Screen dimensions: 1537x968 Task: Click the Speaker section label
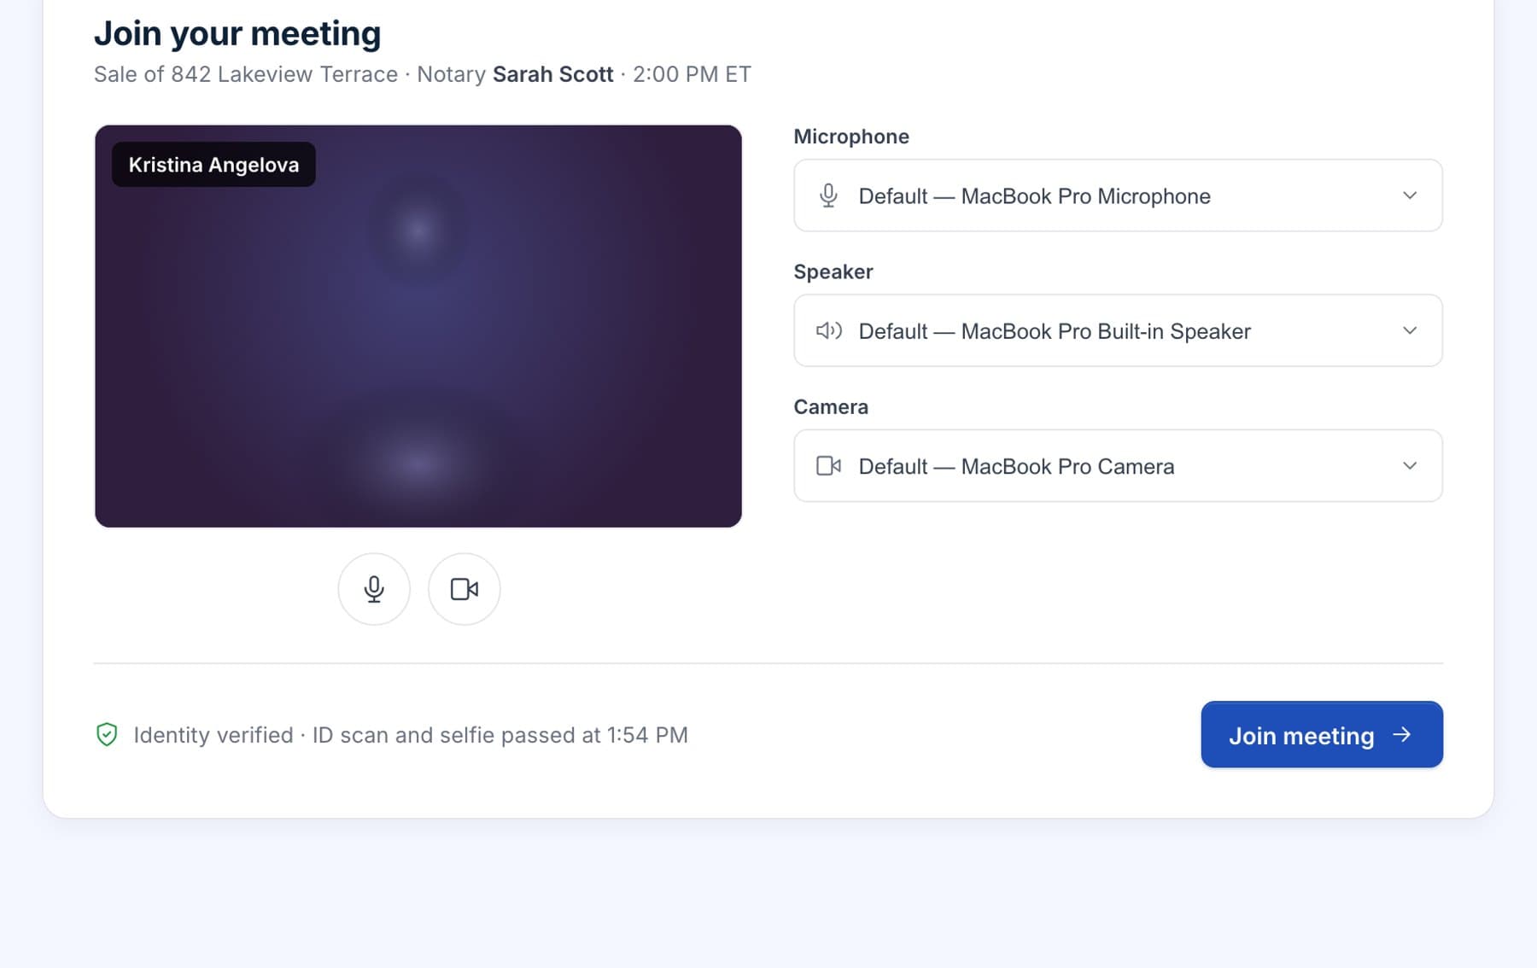833,271
